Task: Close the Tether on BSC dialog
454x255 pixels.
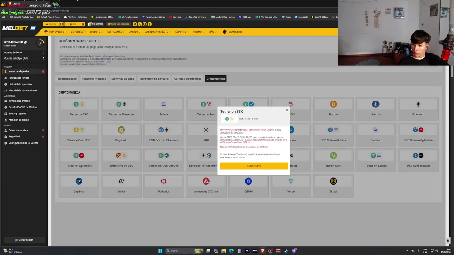Action: pos(287,110)
